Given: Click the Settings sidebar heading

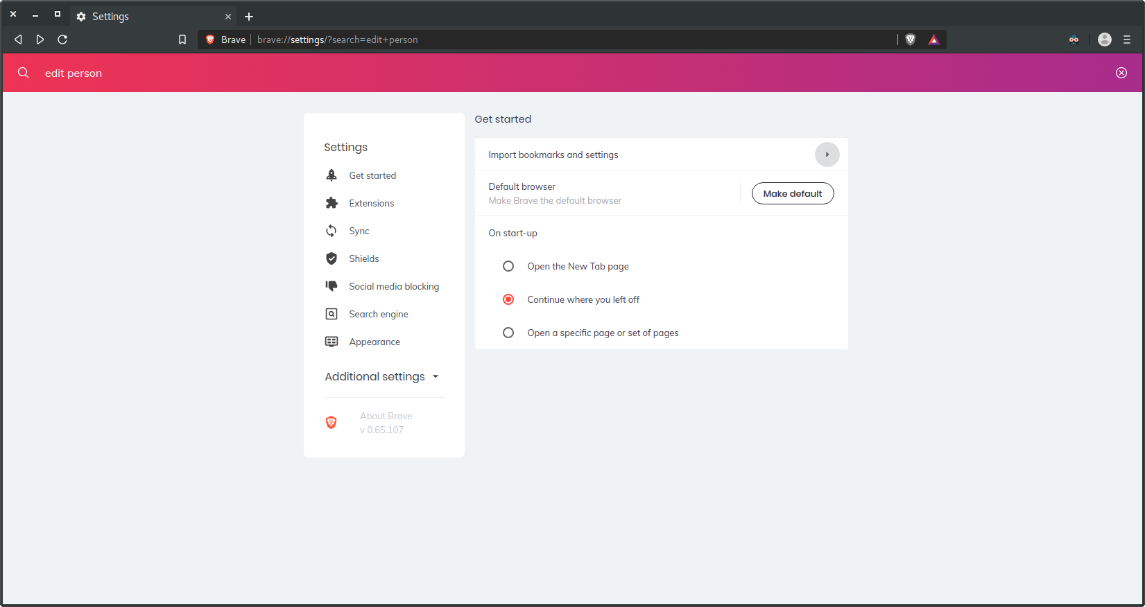Looking at the screenshot, I should point(345,147).
